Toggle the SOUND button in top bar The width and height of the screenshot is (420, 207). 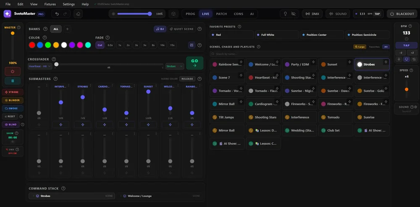(338, 14)
